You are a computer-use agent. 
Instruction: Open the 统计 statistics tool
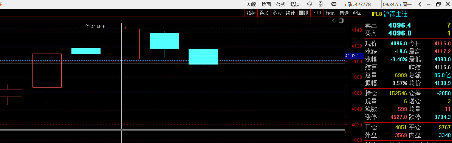tap(290, 13)
